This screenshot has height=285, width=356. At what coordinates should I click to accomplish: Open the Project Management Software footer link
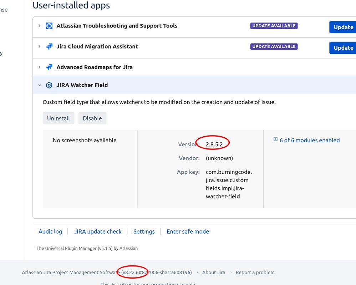point(86,272)
